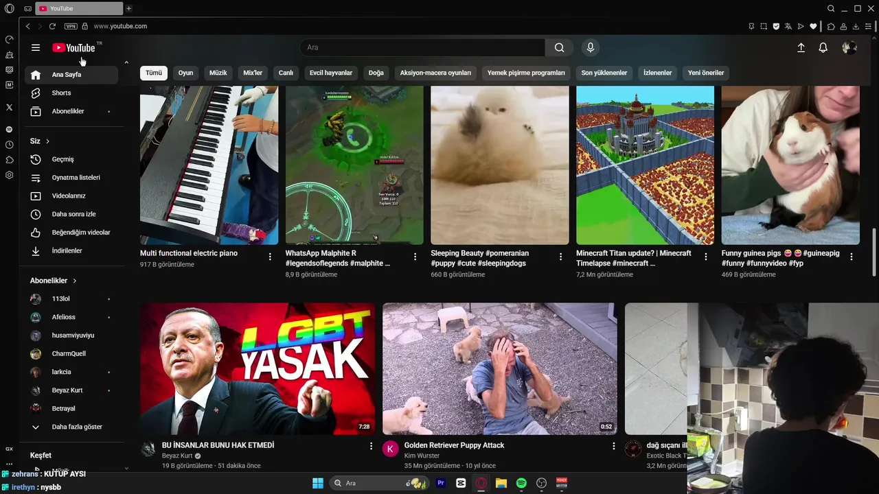Open the Afelioss channel subscription

point(71,317)
